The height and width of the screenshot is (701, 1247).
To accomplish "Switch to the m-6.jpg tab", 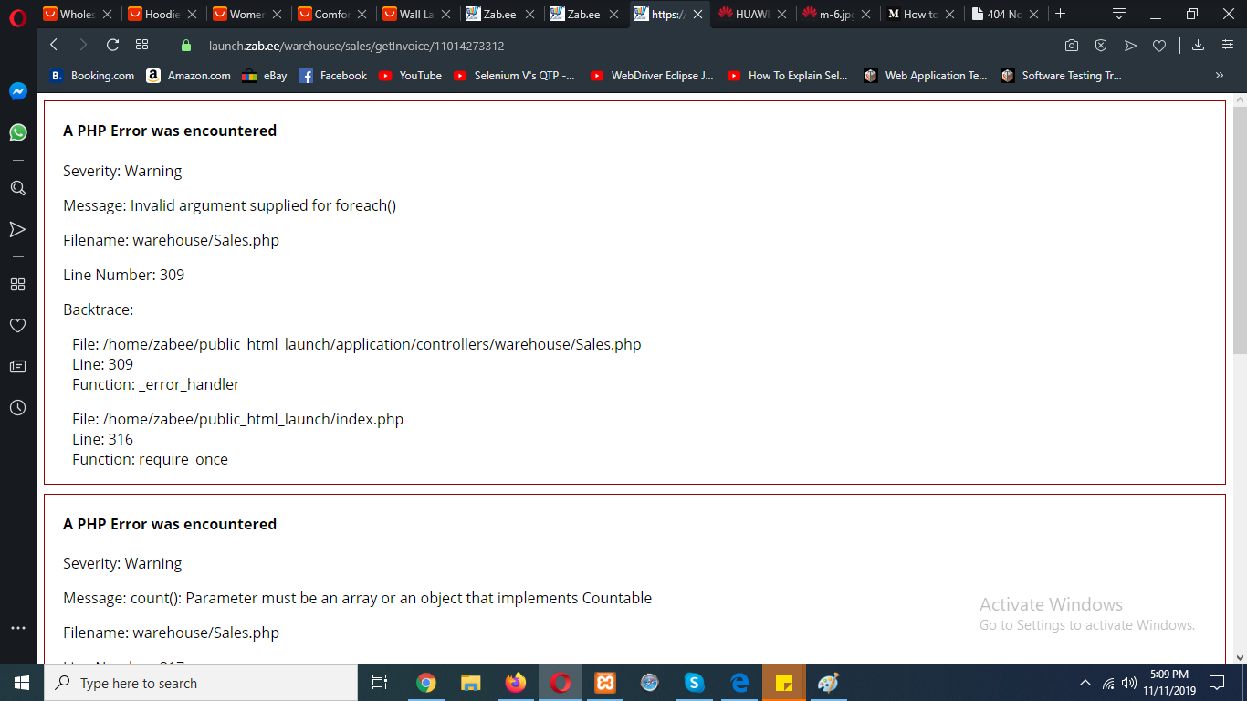I will tap(837, 14).
